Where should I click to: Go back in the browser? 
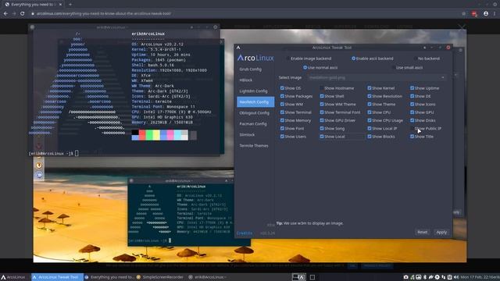point(5,14)
